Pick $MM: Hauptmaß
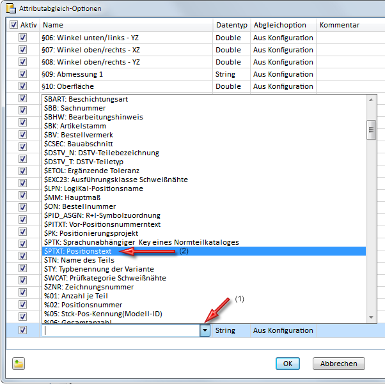The width and height of the screenshot is (385, 384). point(204,197)
